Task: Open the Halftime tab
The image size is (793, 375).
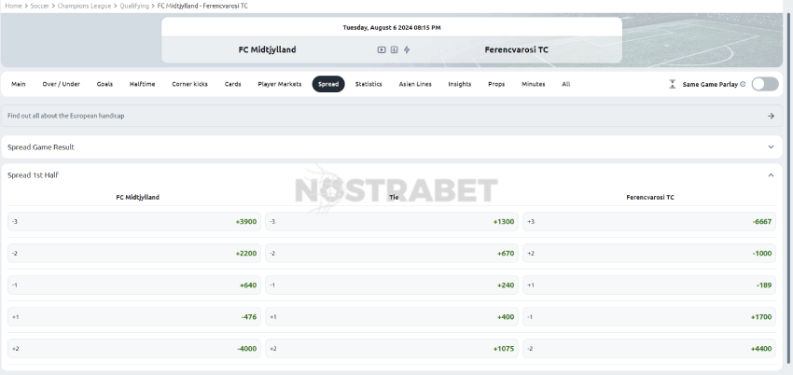Action: click(x=142, y=84)
